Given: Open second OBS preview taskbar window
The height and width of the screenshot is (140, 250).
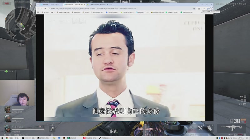Looking at the screenshot, I should pos(44,138).
